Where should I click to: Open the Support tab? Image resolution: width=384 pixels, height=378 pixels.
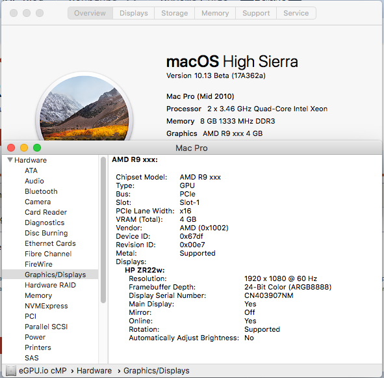point(256,13)
